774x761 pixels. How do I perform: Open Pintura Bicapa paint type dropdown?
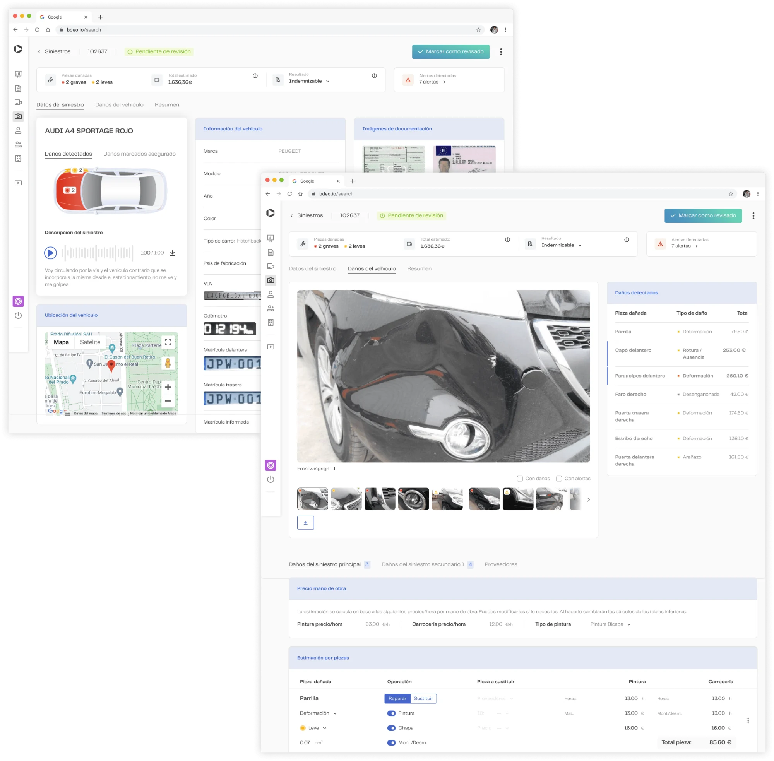(610, 624)
